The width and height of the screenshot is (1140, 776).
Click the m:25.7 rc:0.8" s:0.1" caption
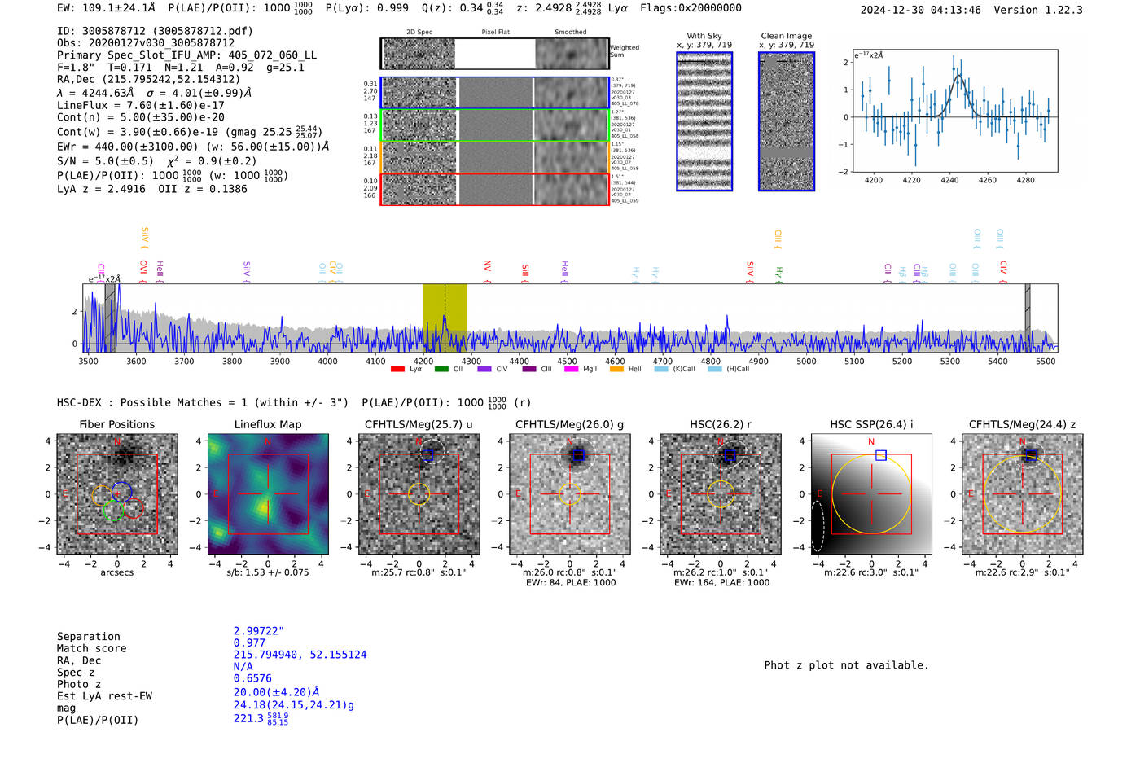click(419, 572)
